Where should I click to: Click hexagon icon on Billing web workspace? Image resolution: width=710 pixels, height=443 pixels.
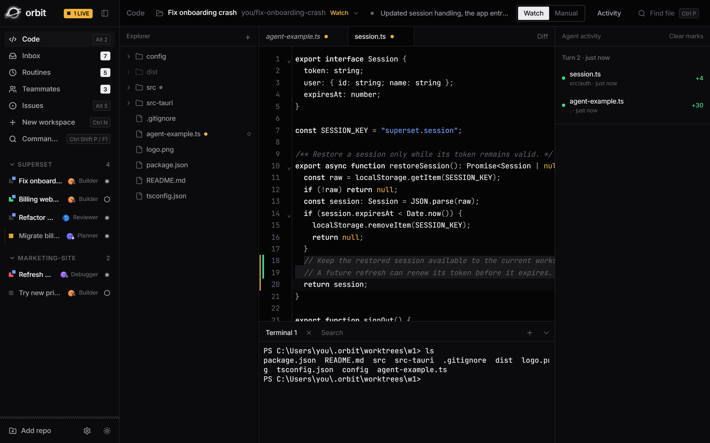click(x=107, y=199)
